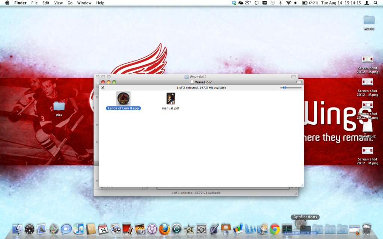Open the Downloads stack in the Dock
The image size is (383, 239).
(x=318, y=230)
